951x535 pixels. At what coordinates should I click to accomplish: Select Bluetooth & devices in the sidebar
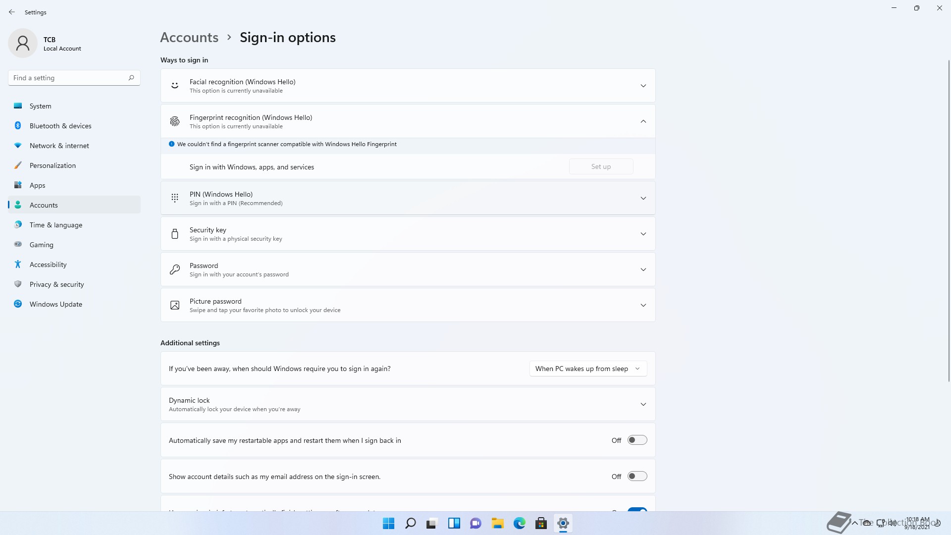tap(74, 126)
